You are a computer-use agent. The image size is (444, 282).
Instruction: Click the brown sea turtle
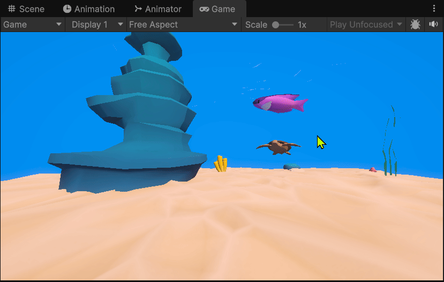coord(277,147)
